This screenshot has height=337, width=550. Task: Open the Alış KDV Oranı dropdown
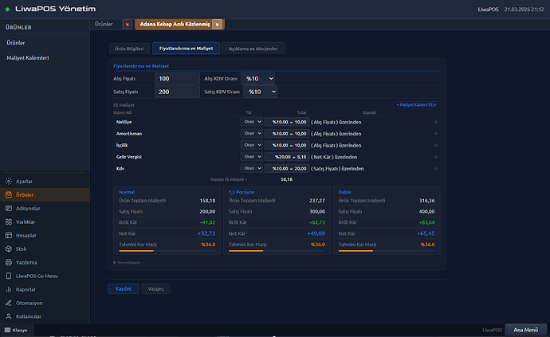(260, 78)
